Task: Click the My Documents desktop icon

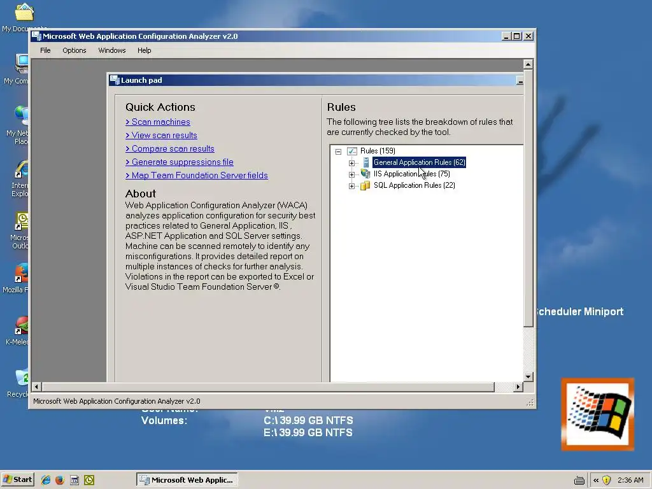Action: click(x=24, y=11)
